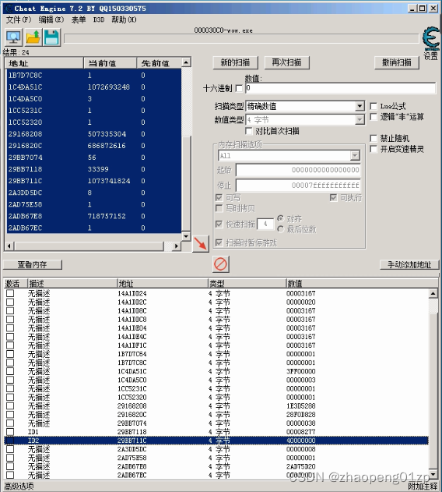
Task: Activate checkbox for ID1 entry
Action: 10,432
